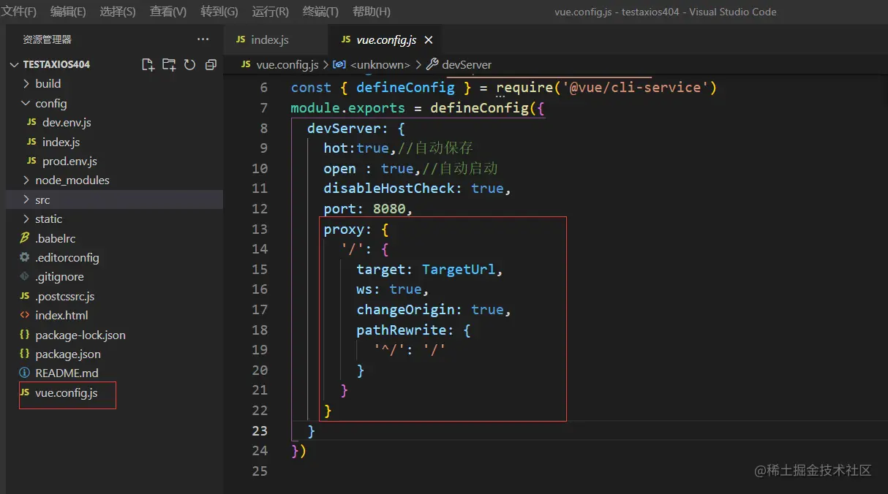The width and height of the screenshot is (888, 494).
Task: Close the vue.config.js editor tab
Action: [429, 40]
